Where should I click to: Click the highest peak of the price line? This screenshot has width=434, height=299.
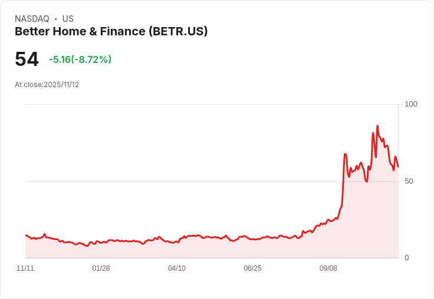377,126
